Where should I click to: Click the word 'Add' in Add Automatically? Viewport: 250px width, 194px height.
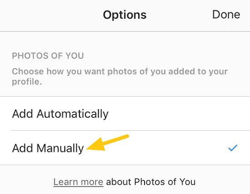click(x=22, y=114)
